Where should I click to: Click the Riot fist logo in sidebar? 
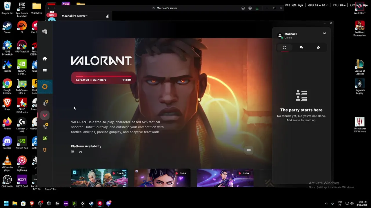coord(45,31)
